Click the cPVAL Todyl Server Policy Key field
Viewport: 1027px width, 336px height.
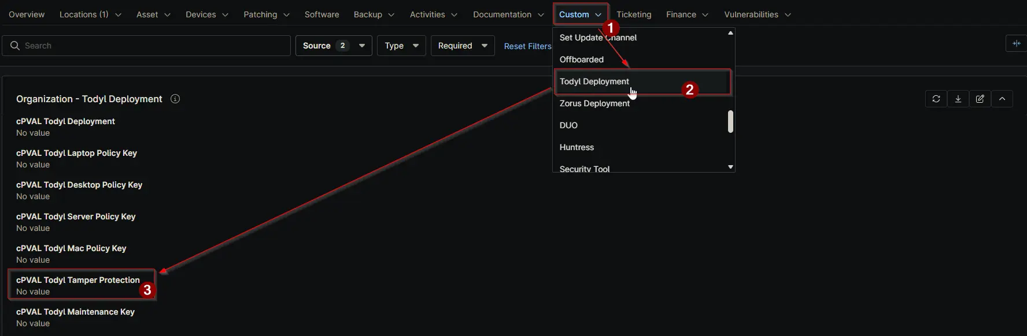pos(76,222)
